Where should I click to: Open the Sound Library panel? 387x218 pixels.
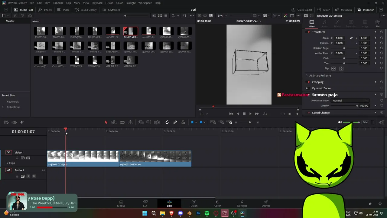86,10
